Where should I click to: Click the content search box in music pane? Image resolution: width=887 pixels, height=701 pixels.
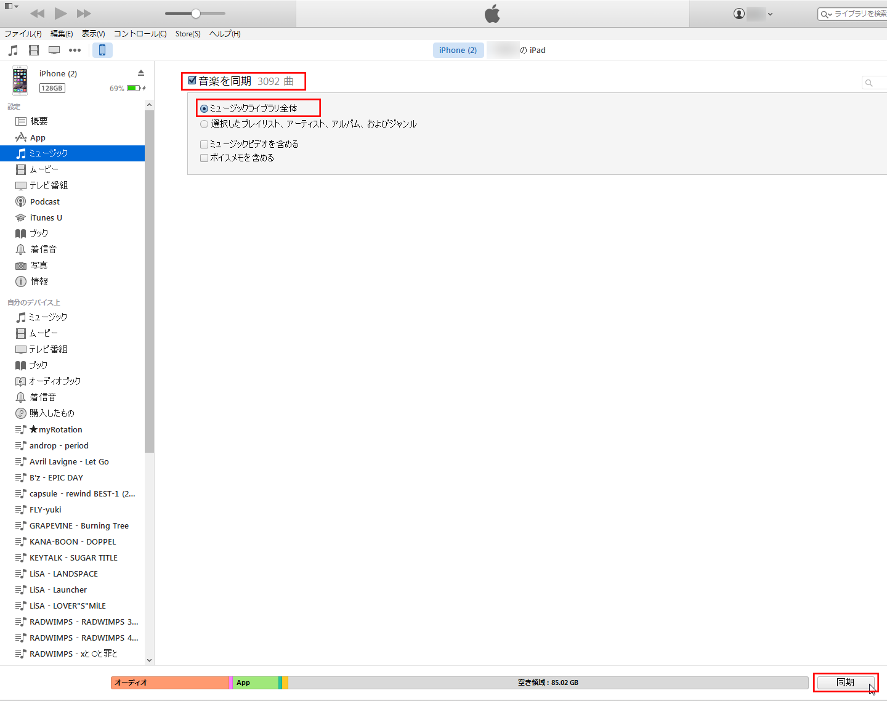point(875,83)
